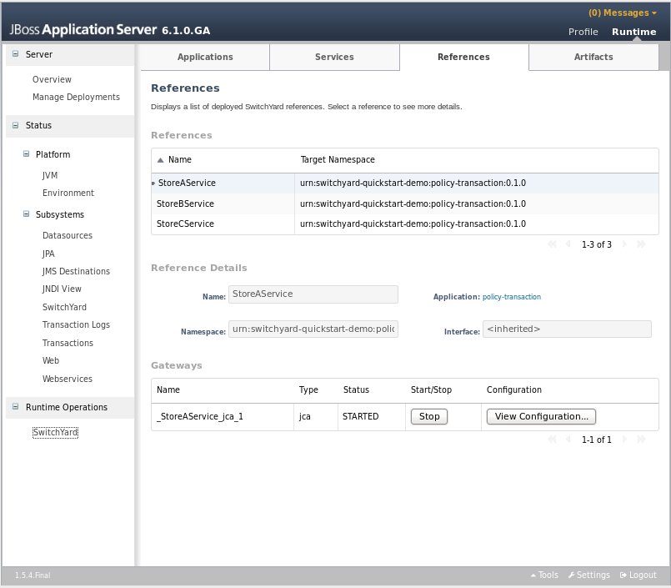This screenshot has height=588, width=671.
Task: Collapse the Platform tree node
Action: point(26,153)
